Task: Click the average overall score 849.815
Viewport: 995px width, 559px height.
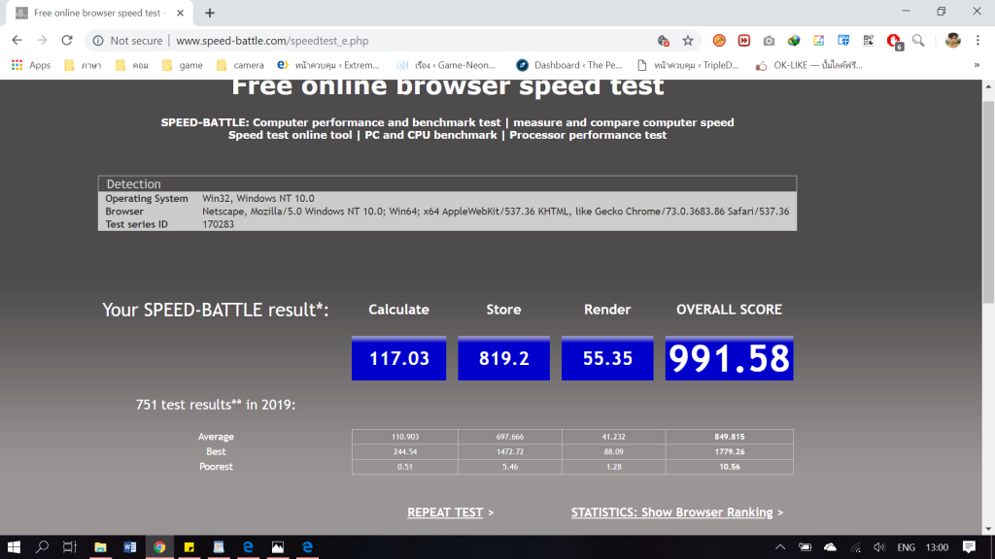Action: (729, 437)
